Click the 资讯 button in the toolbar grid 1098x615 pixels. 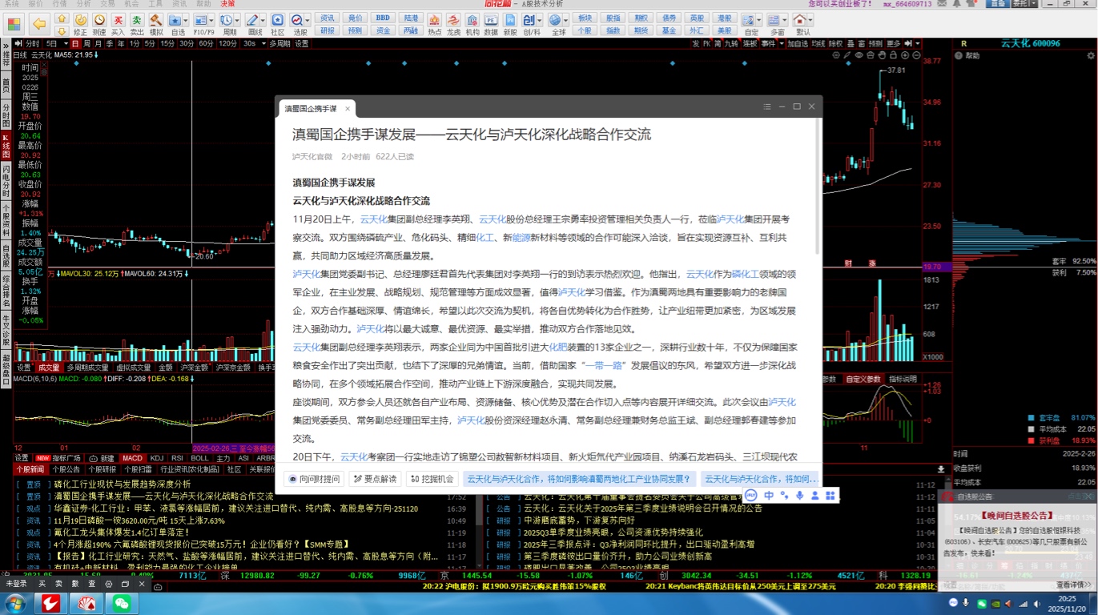[327, 18]
